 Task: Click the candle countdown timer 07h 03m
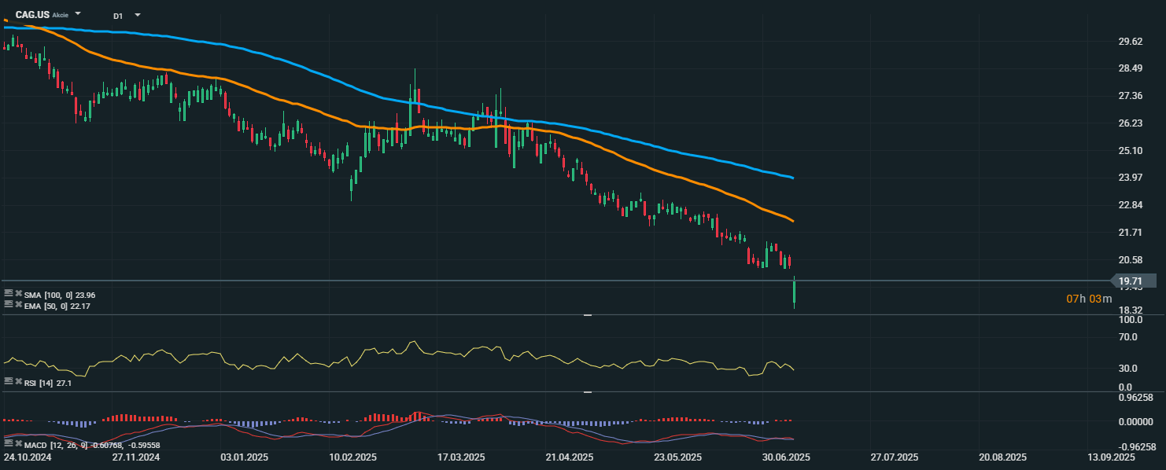(1090, 299)
